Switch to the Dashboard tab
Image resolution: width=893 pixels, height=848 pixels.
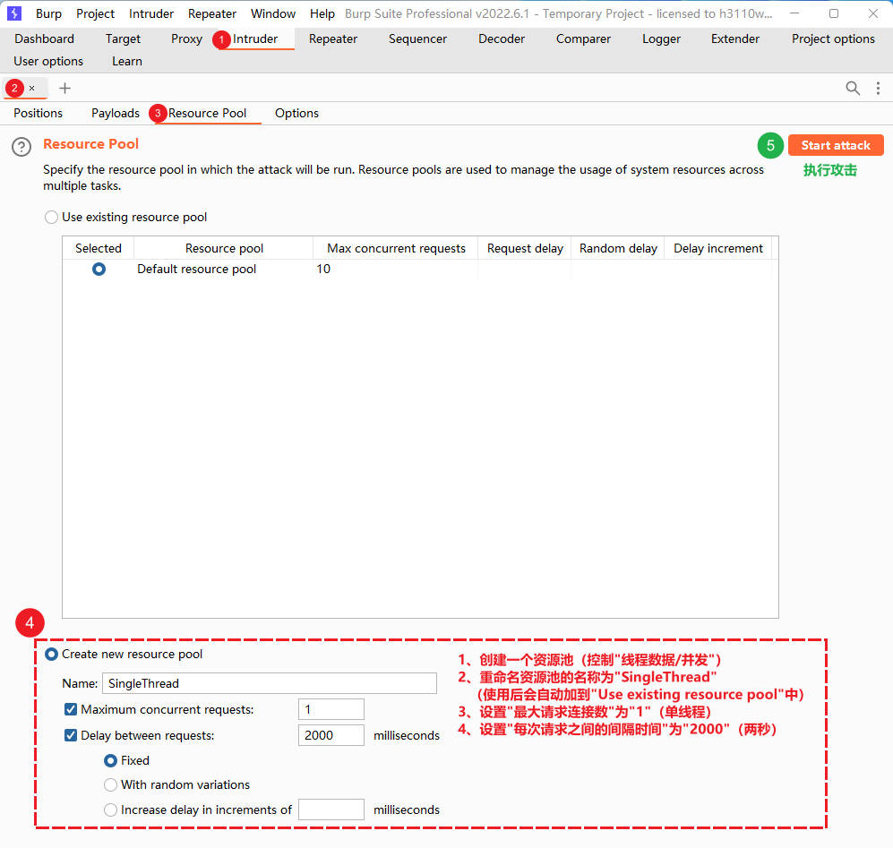click(45, 39)
